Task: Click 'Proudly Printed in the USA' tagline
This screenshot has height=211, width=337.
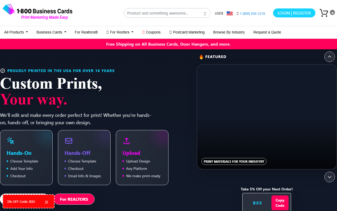Action: pyautogui.click(x=61, y=71)
